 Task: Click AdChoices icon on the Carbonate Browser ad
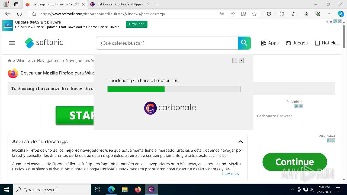[297, 106]
